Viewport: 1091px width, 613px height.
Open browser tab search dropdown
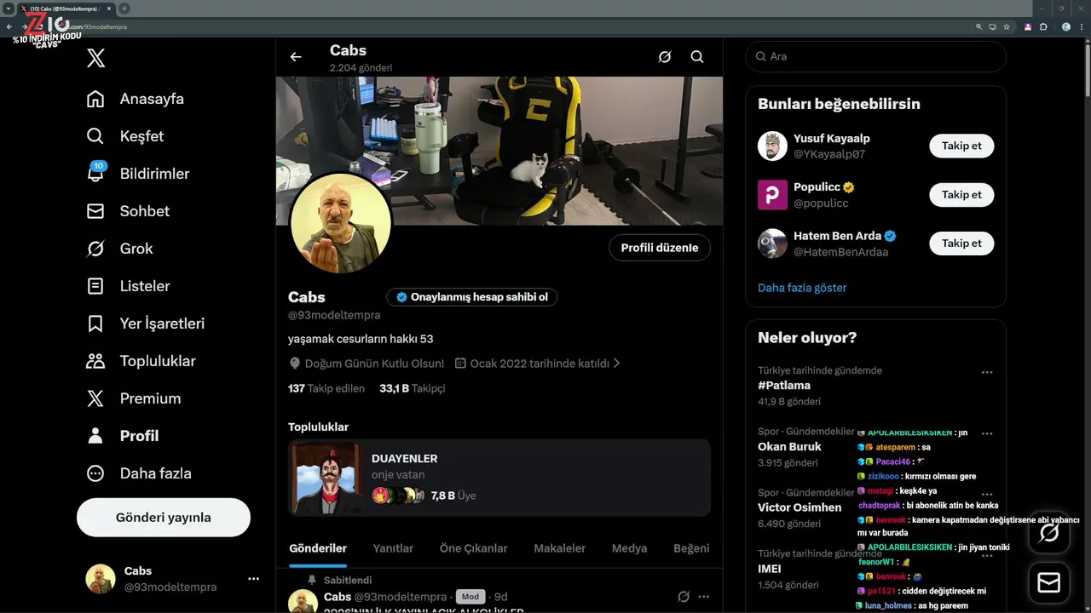click(x=8, y=9)
